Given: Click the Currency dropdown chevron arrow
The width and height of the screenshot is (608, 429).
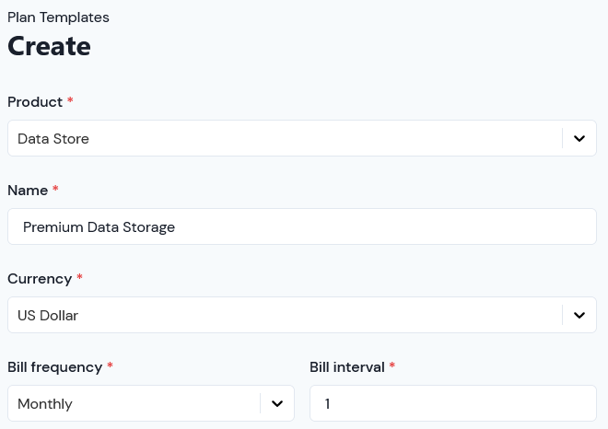Looking at the screenshot, I should pos(579,315).
